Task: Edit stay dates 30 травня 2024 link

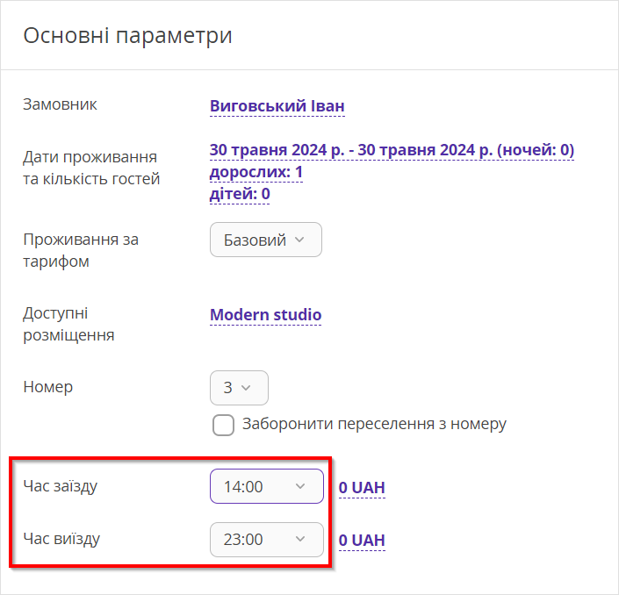Action: coord(392,150)
